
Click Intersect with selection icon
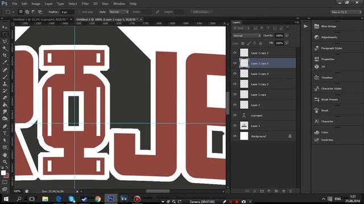pos(40,11)
